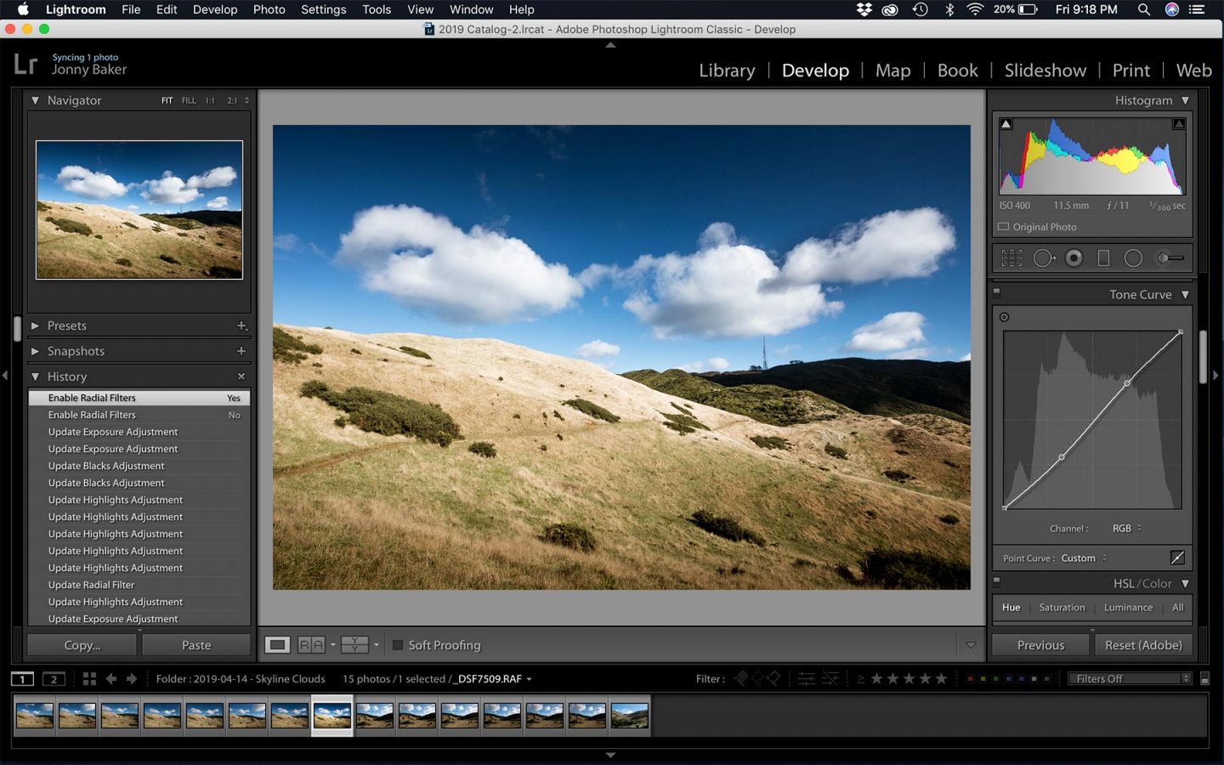Select the _DSF7509 thumbnail in the filmstrip
The height and width of the screenshot is (765, 1224).
tap(331, 715)
